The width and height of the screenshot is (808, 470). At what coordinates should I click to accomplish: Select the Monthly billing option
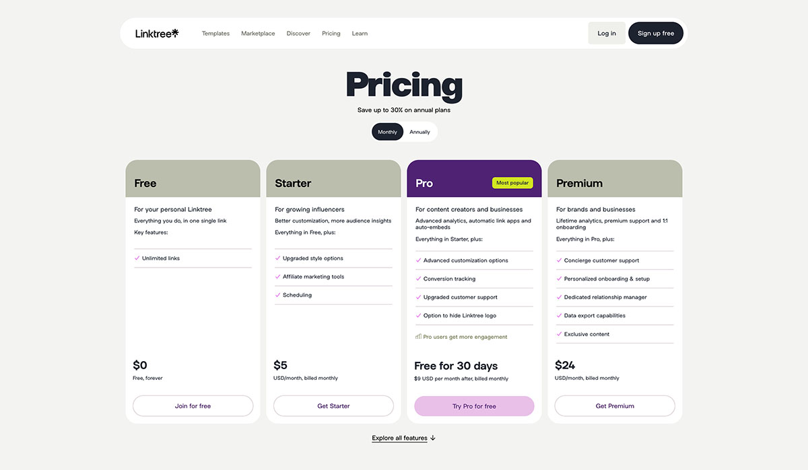387,131
